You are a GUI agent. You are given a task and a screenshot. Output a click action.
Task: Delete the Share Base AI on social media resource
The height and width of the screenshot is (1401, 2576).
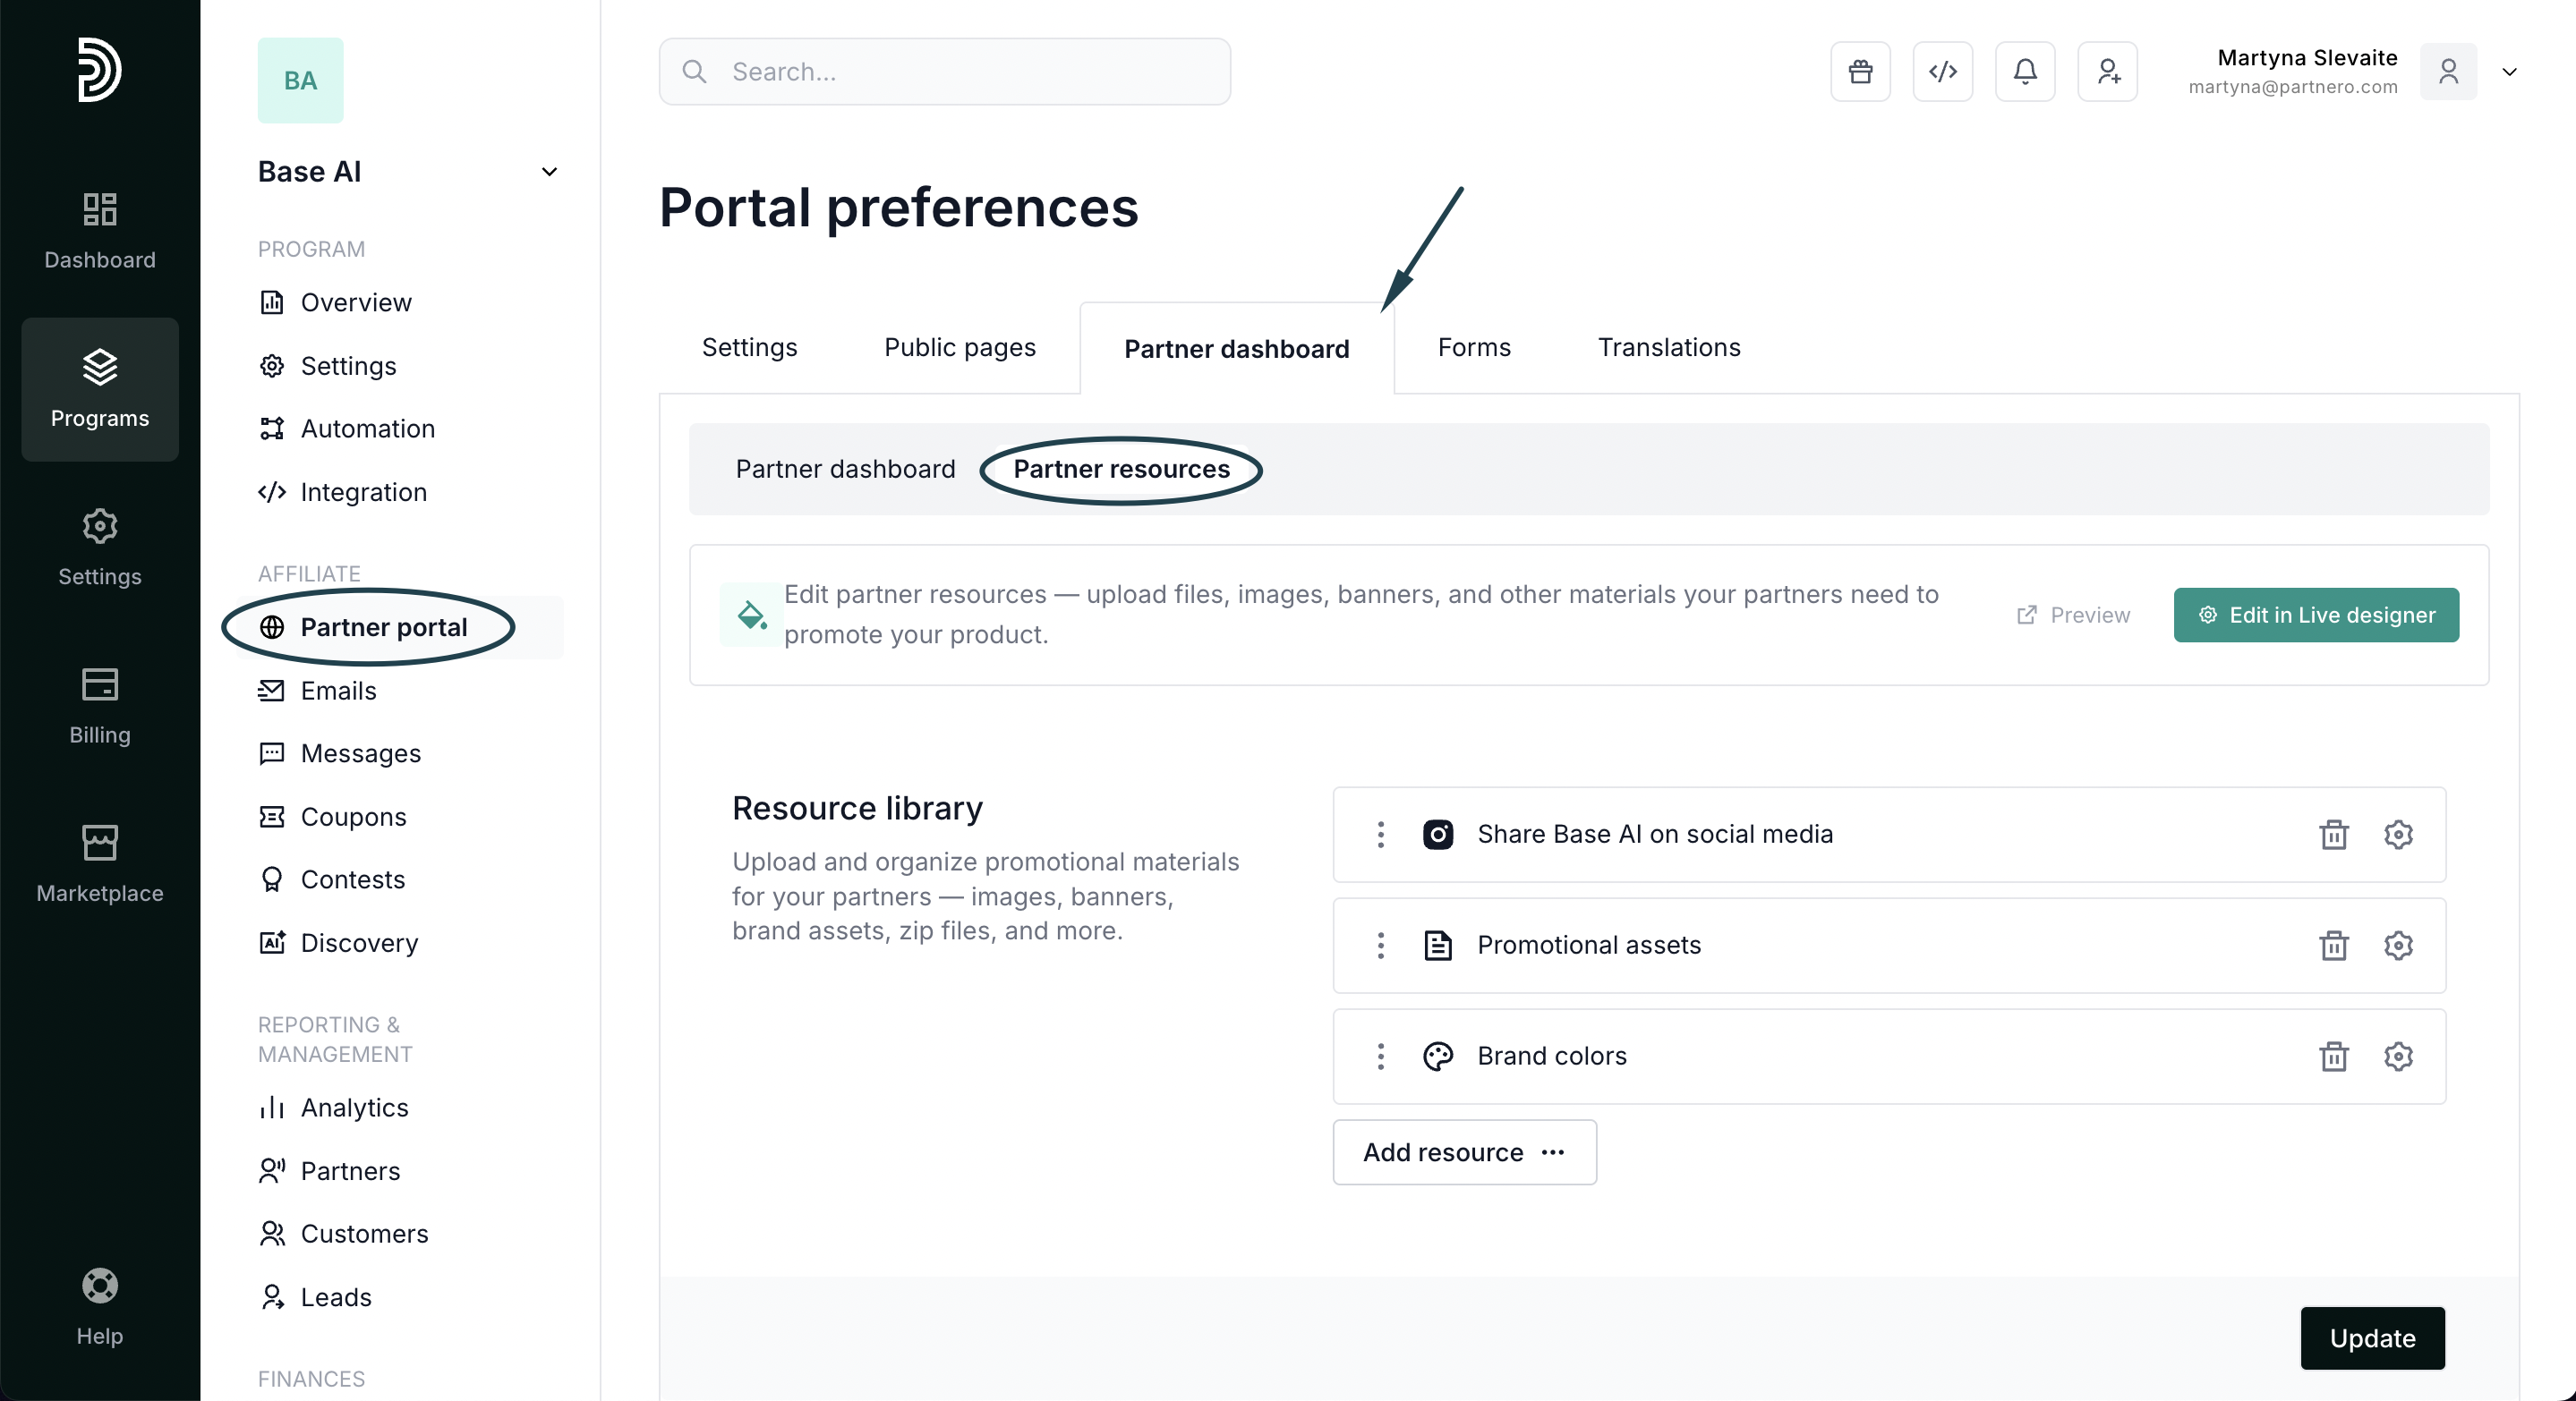point(2333,835)
